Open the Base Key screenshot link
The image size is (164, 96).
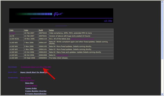click(x=29, y=83)
